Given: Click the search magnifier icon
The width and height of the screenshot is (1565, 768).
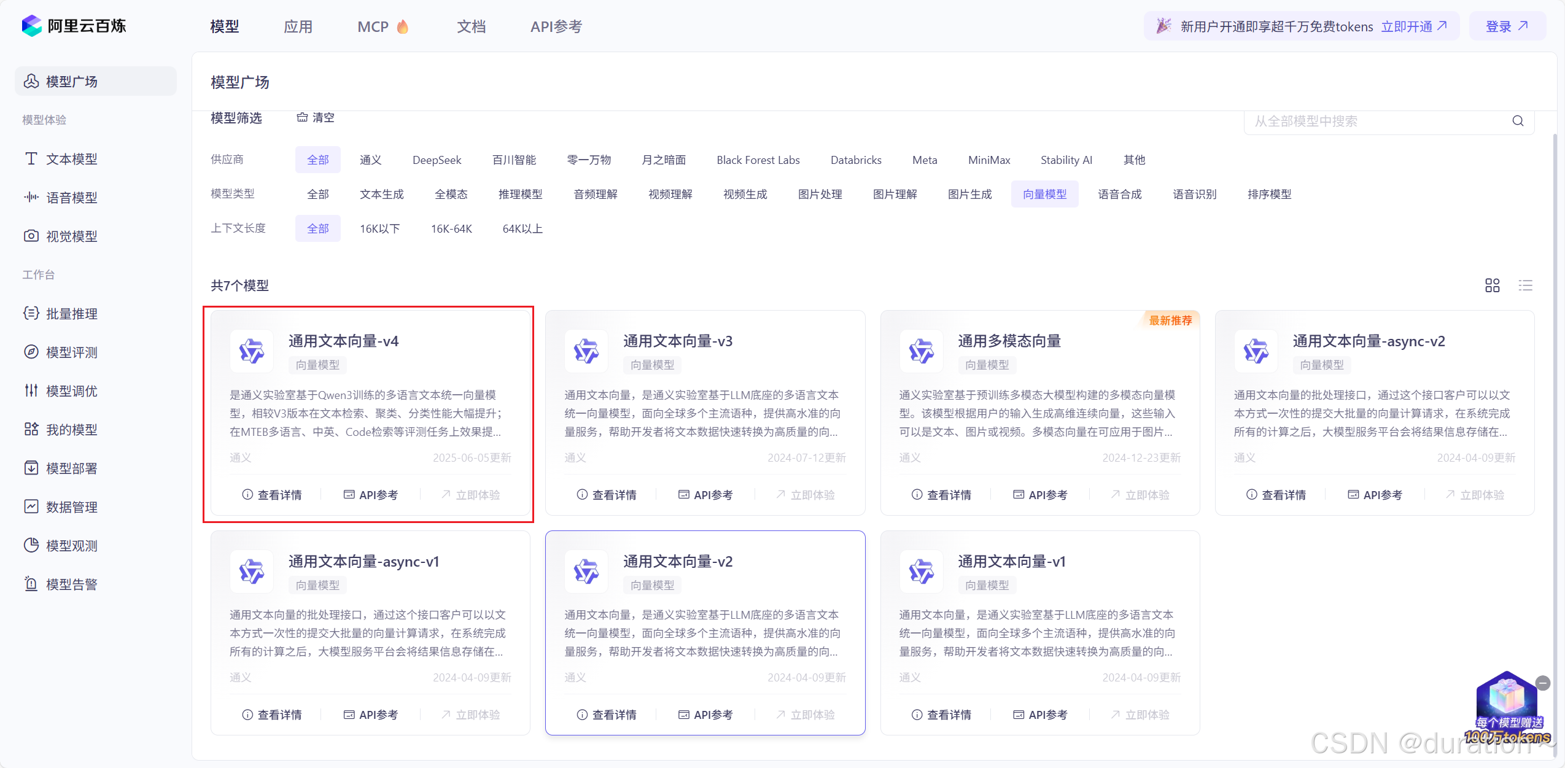Looking at the screenshot, I should [1518, 121].
